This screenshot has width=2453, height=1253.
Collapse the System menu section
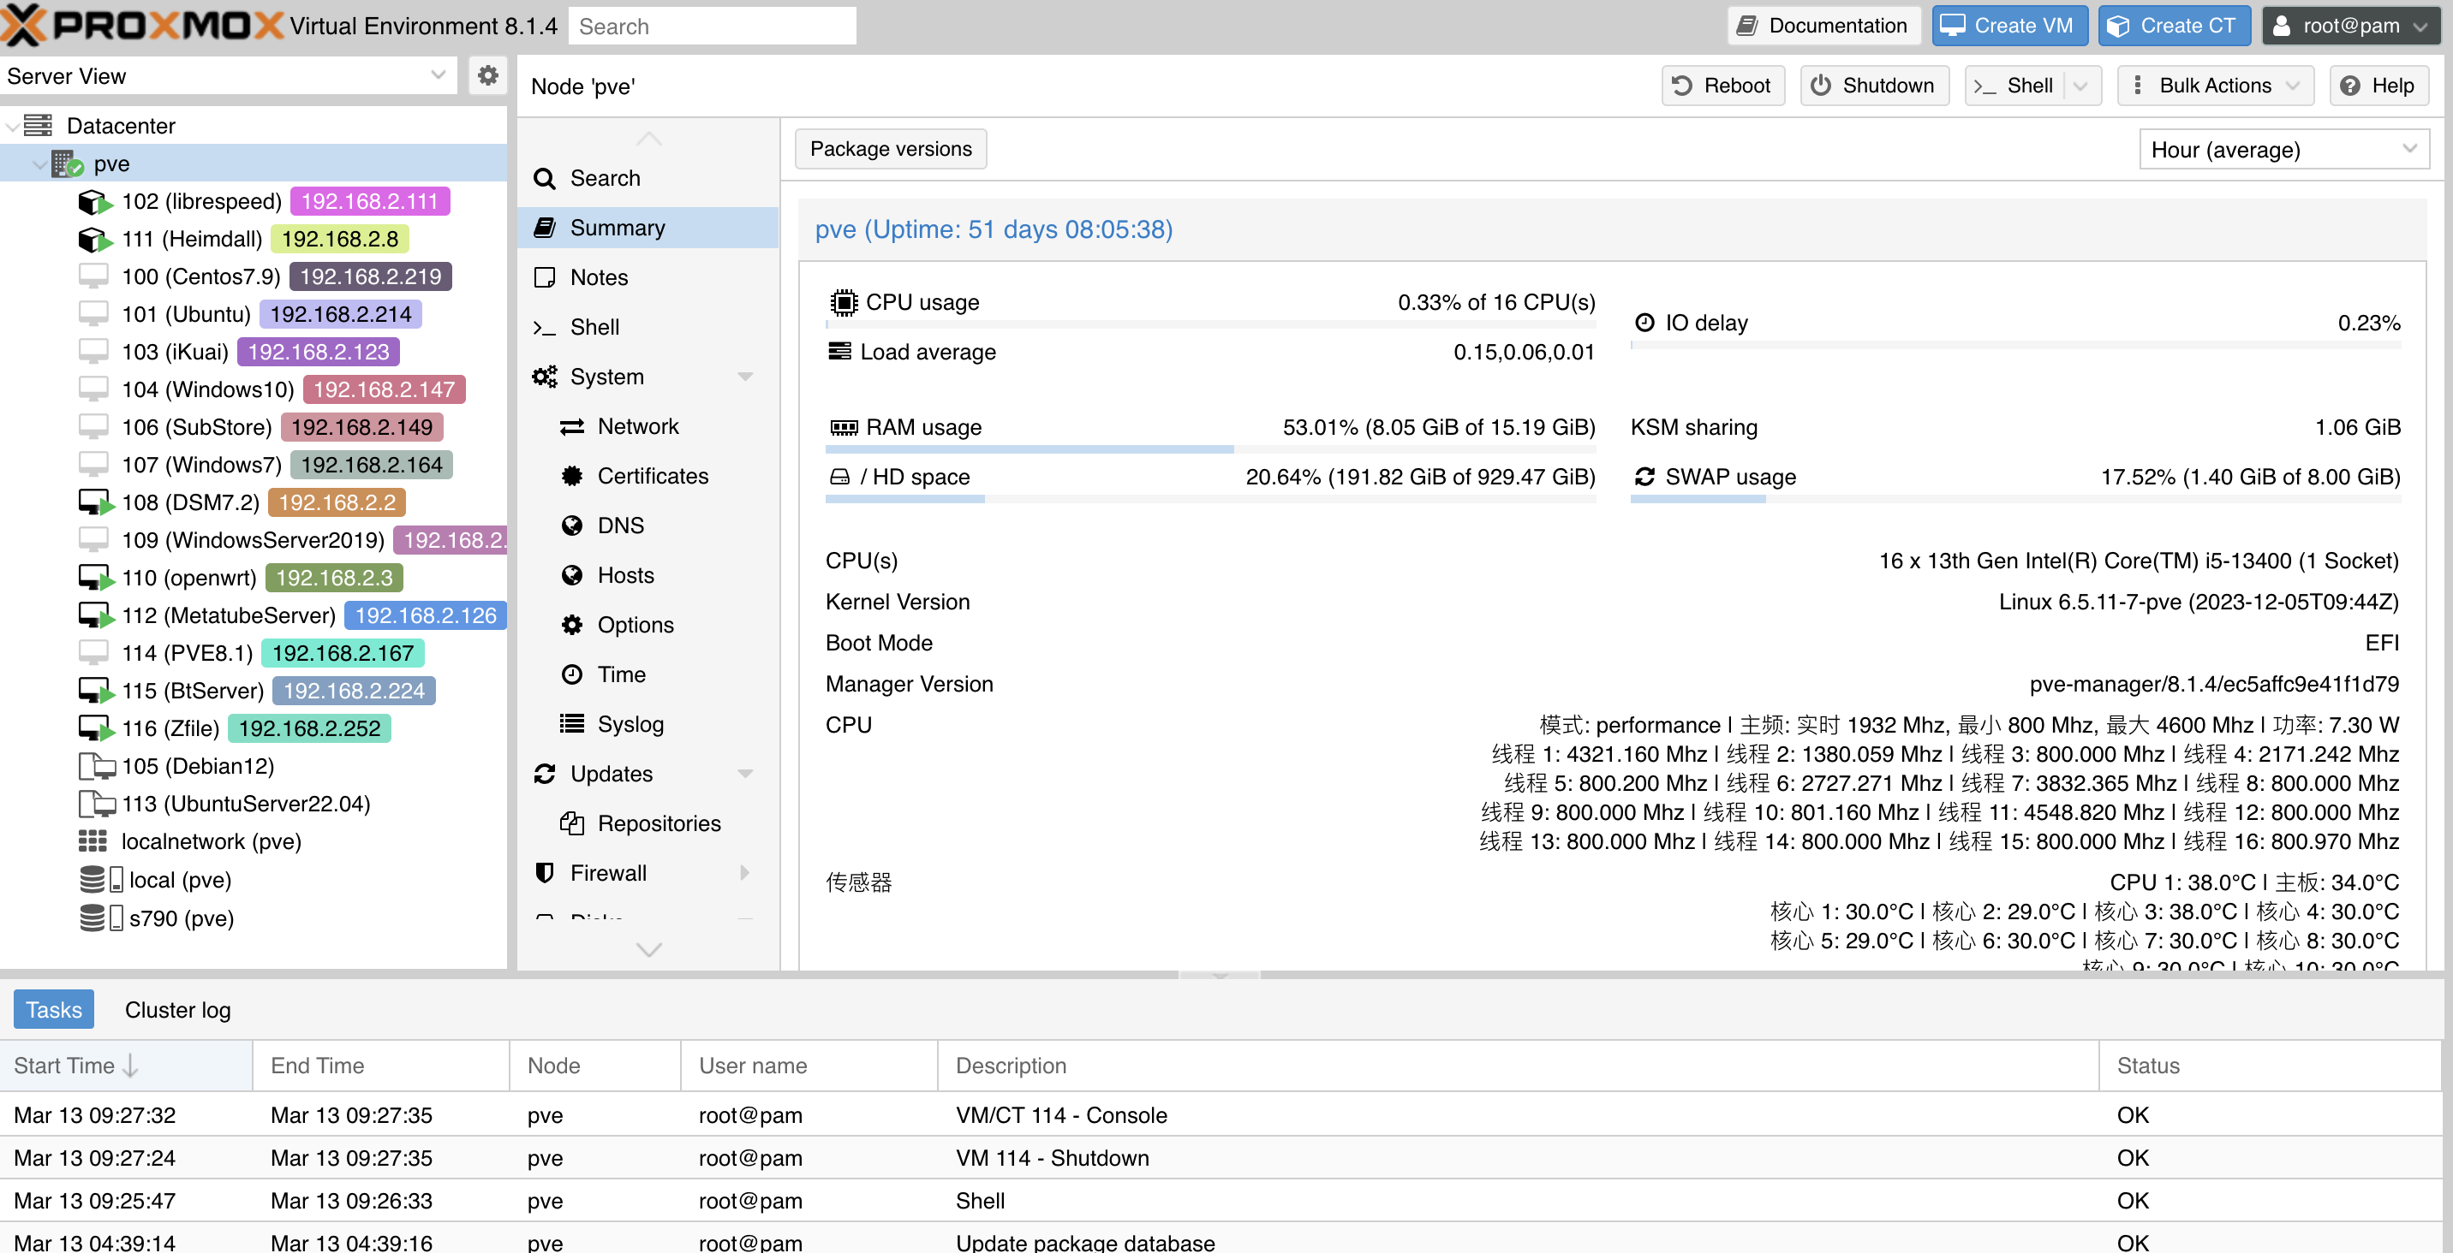click(x=746, y=377)
